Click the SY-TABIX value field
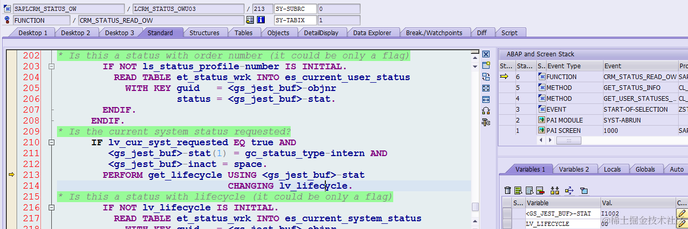The height and width of the screenshot is (229, 688). point(339,20)
